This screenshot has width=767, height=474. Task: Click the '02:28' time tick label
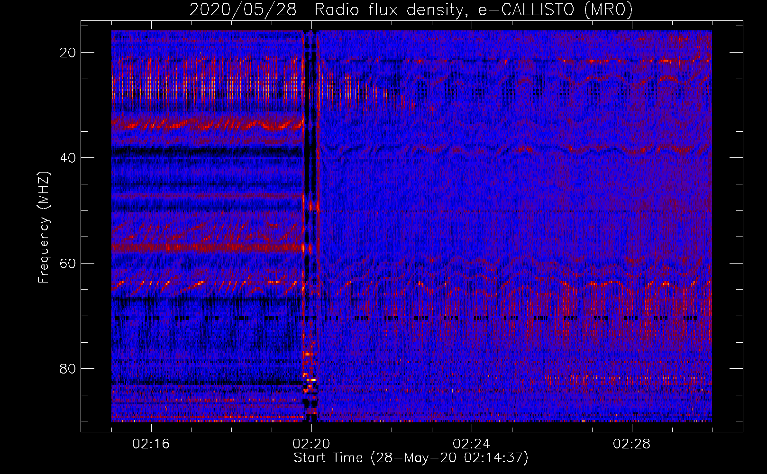tap(632, 444)
